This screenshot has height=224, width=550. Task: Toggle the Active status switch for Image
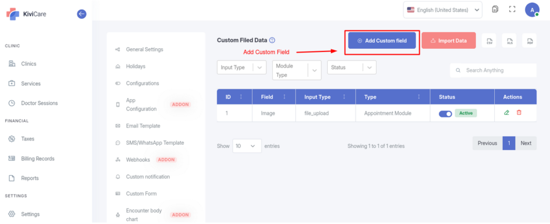tap(445, 113)
